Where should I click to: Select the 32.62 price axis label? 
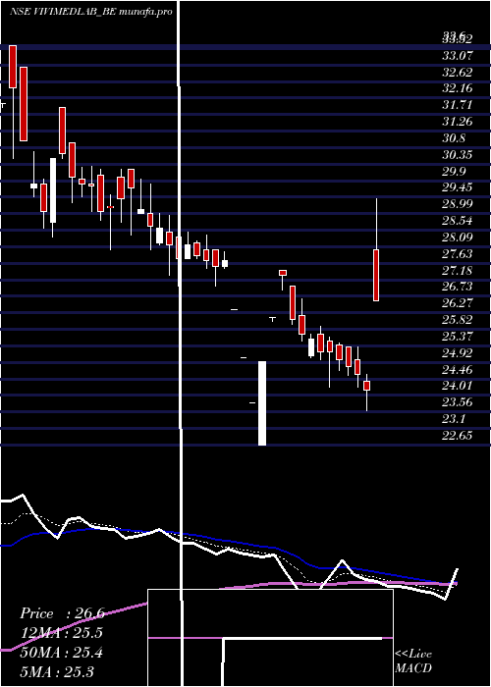(458, 72)
